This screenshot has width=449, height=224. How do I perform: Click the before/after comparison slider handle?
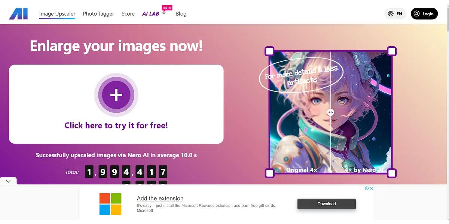(x=330, y=112)
